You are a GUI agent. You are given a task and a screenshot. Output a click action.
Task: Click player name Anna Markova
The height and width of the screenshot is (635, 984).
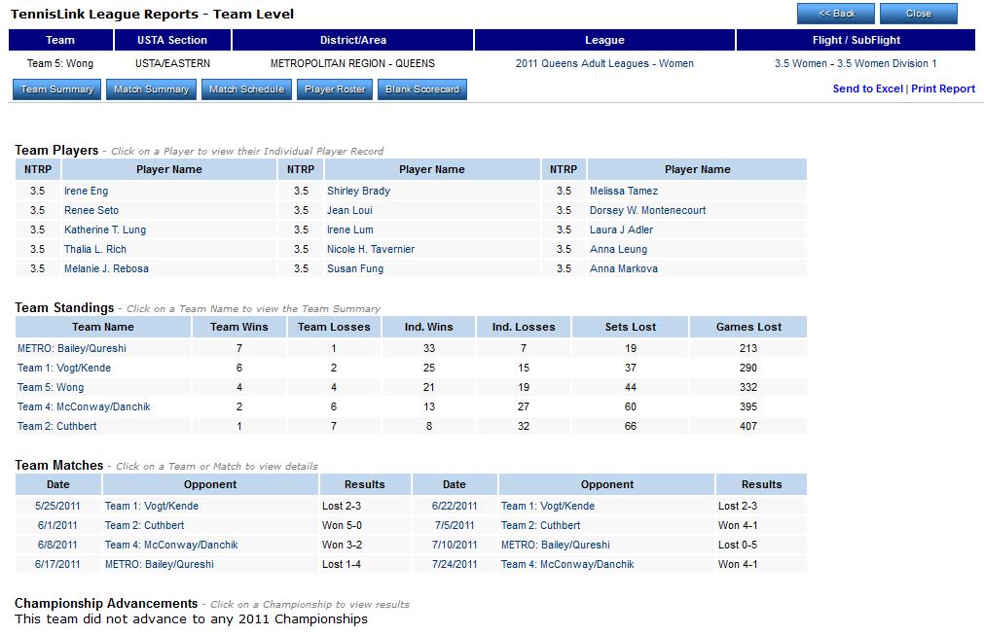(x=623, y=269)
